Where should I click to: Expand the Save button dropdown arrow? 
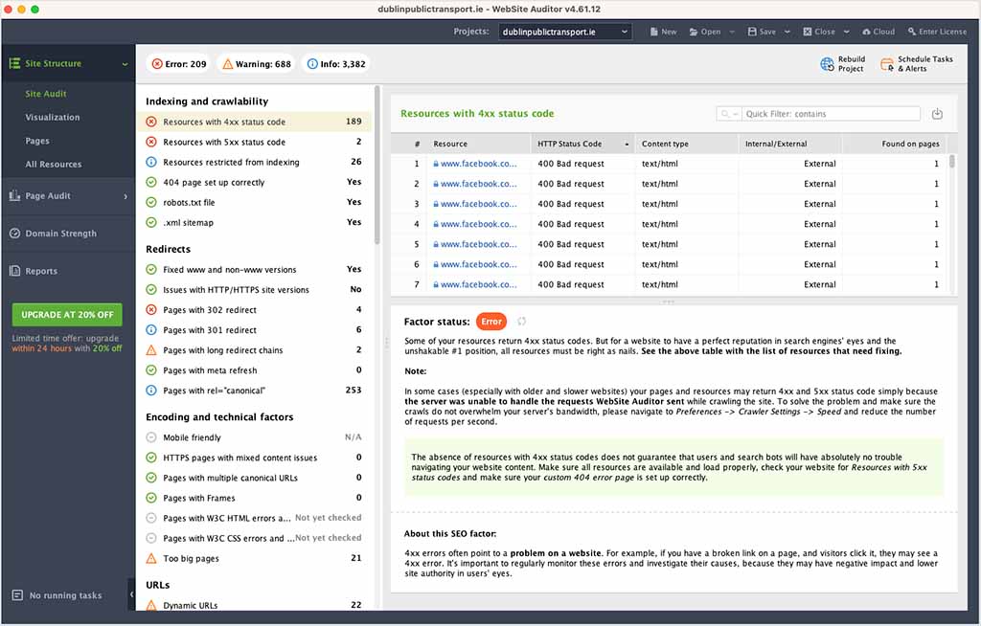[x=787, y=31]
